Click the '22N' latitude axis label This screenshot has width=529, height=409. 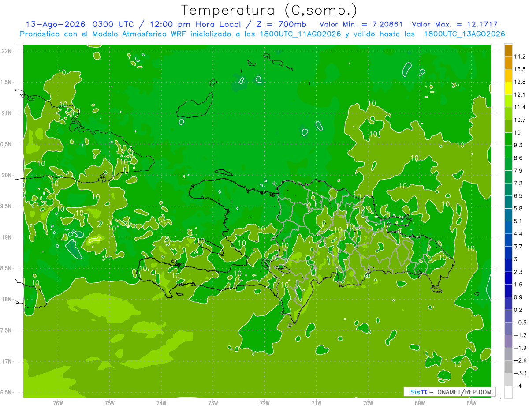(7, 51)
